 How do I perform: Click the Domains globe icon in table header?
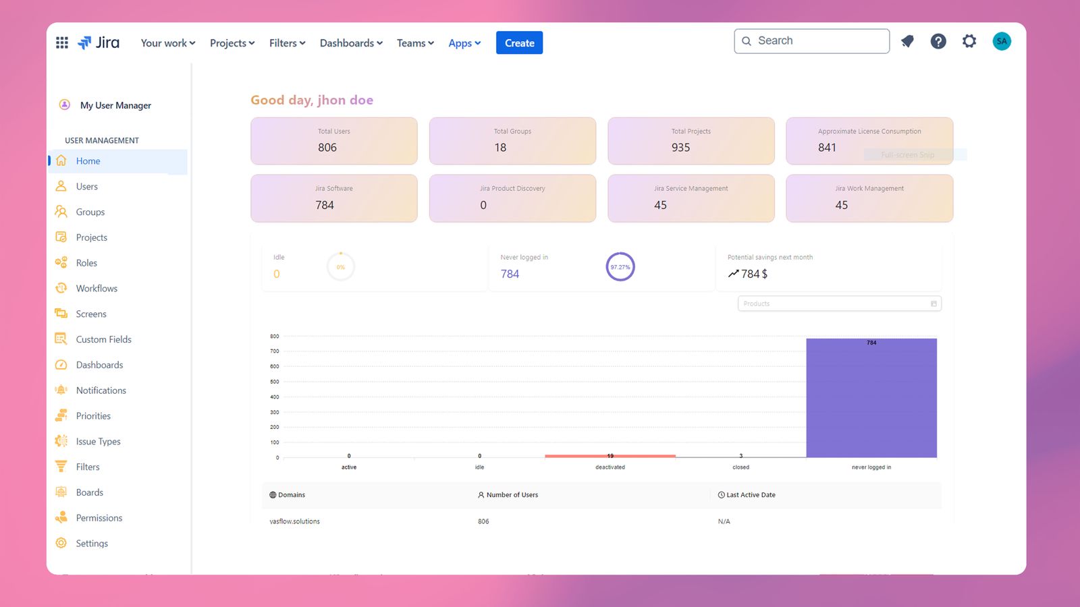[273, 495]
